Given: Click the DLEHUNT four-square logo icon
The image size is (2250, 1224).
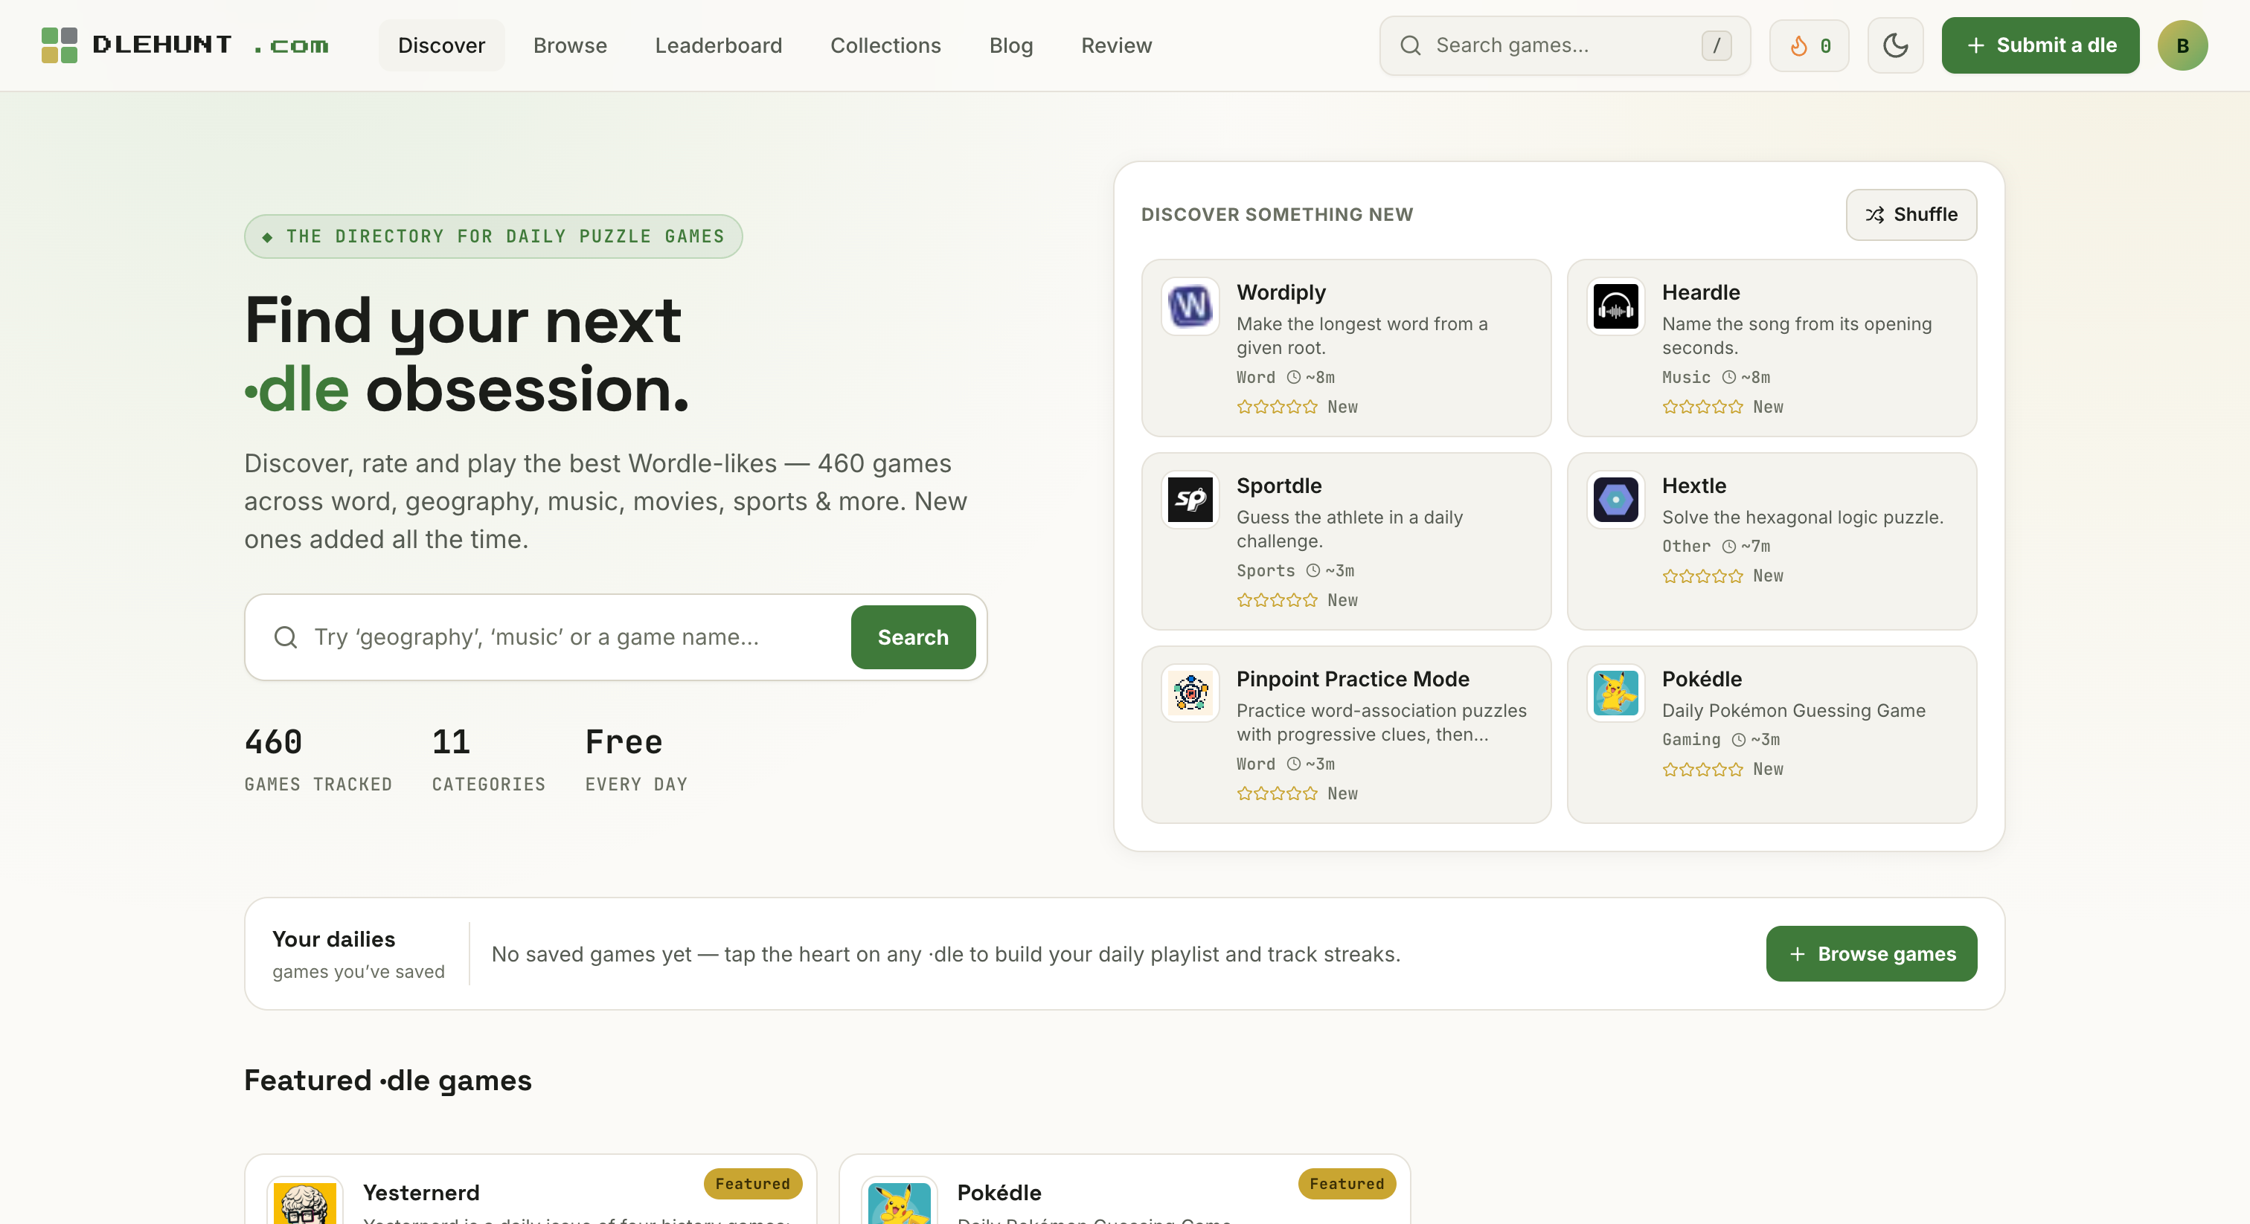Looking at the screenshot, I should click(60, 45).
